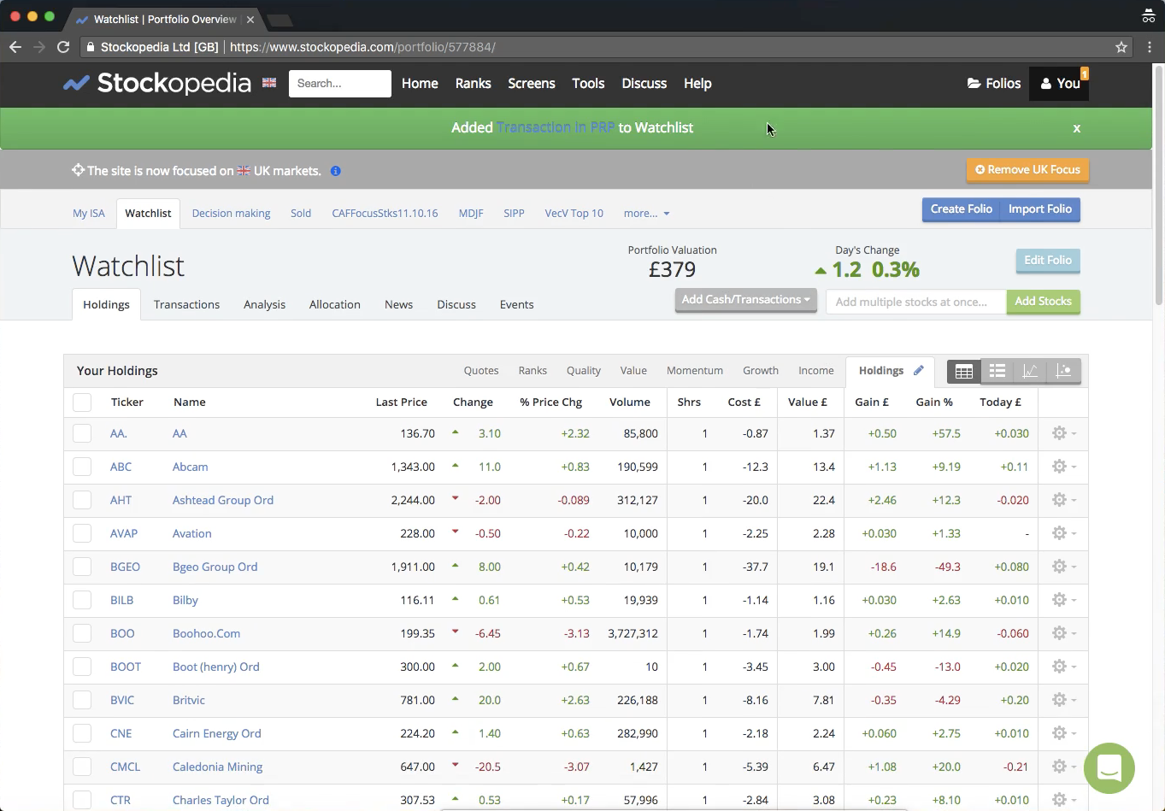
Task: Open gear menu for Avation row
Action: pos(1063,533)
